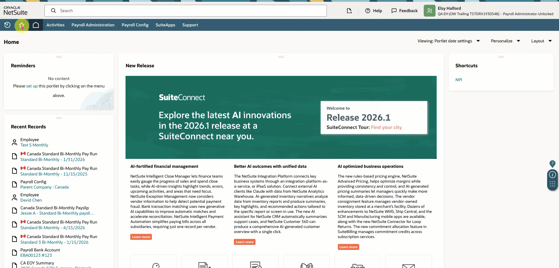Viewport: 559px width, 268px height.
Task: Open the SuiteApps menu
Action: 166,25
